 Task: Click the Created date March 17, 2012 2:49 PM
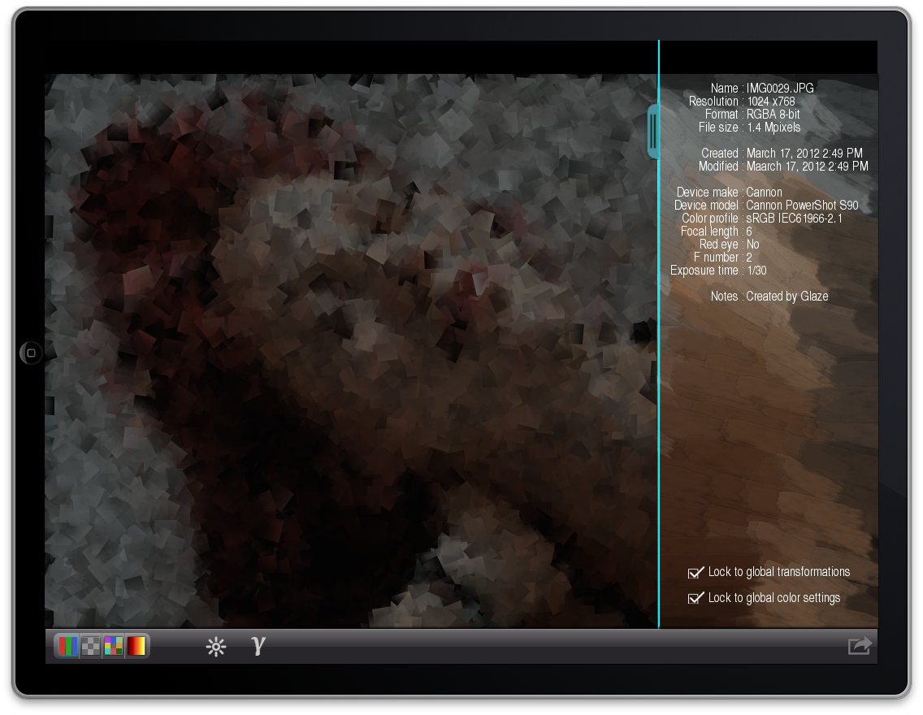(804, 153)
